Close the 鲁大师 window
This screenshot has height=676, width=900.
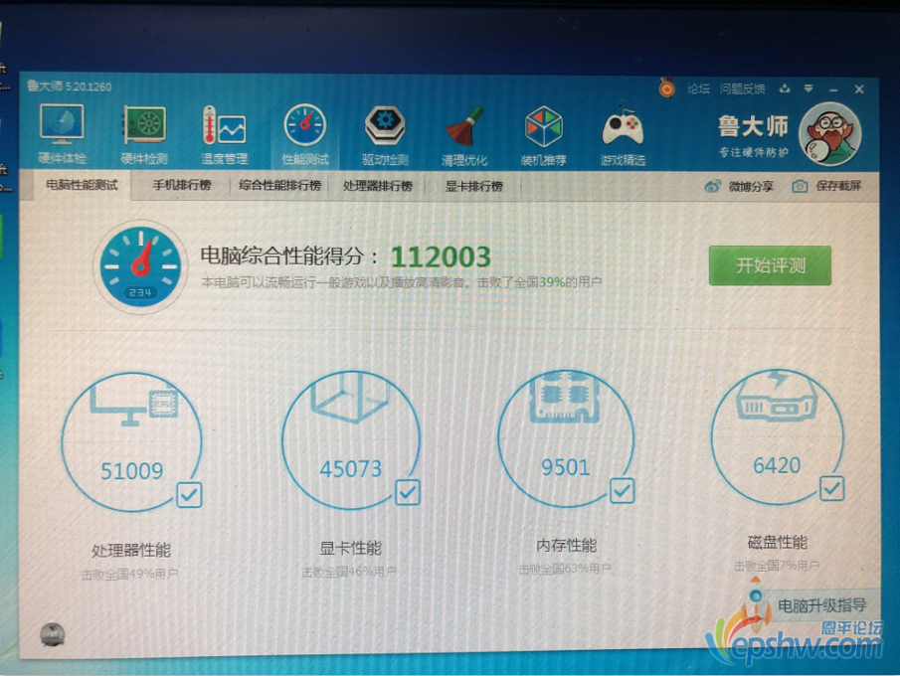click(x=858, y=88)
